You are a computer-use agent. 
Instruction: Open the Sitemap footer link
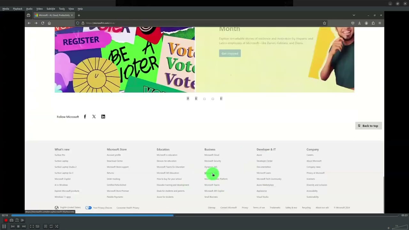212,208
